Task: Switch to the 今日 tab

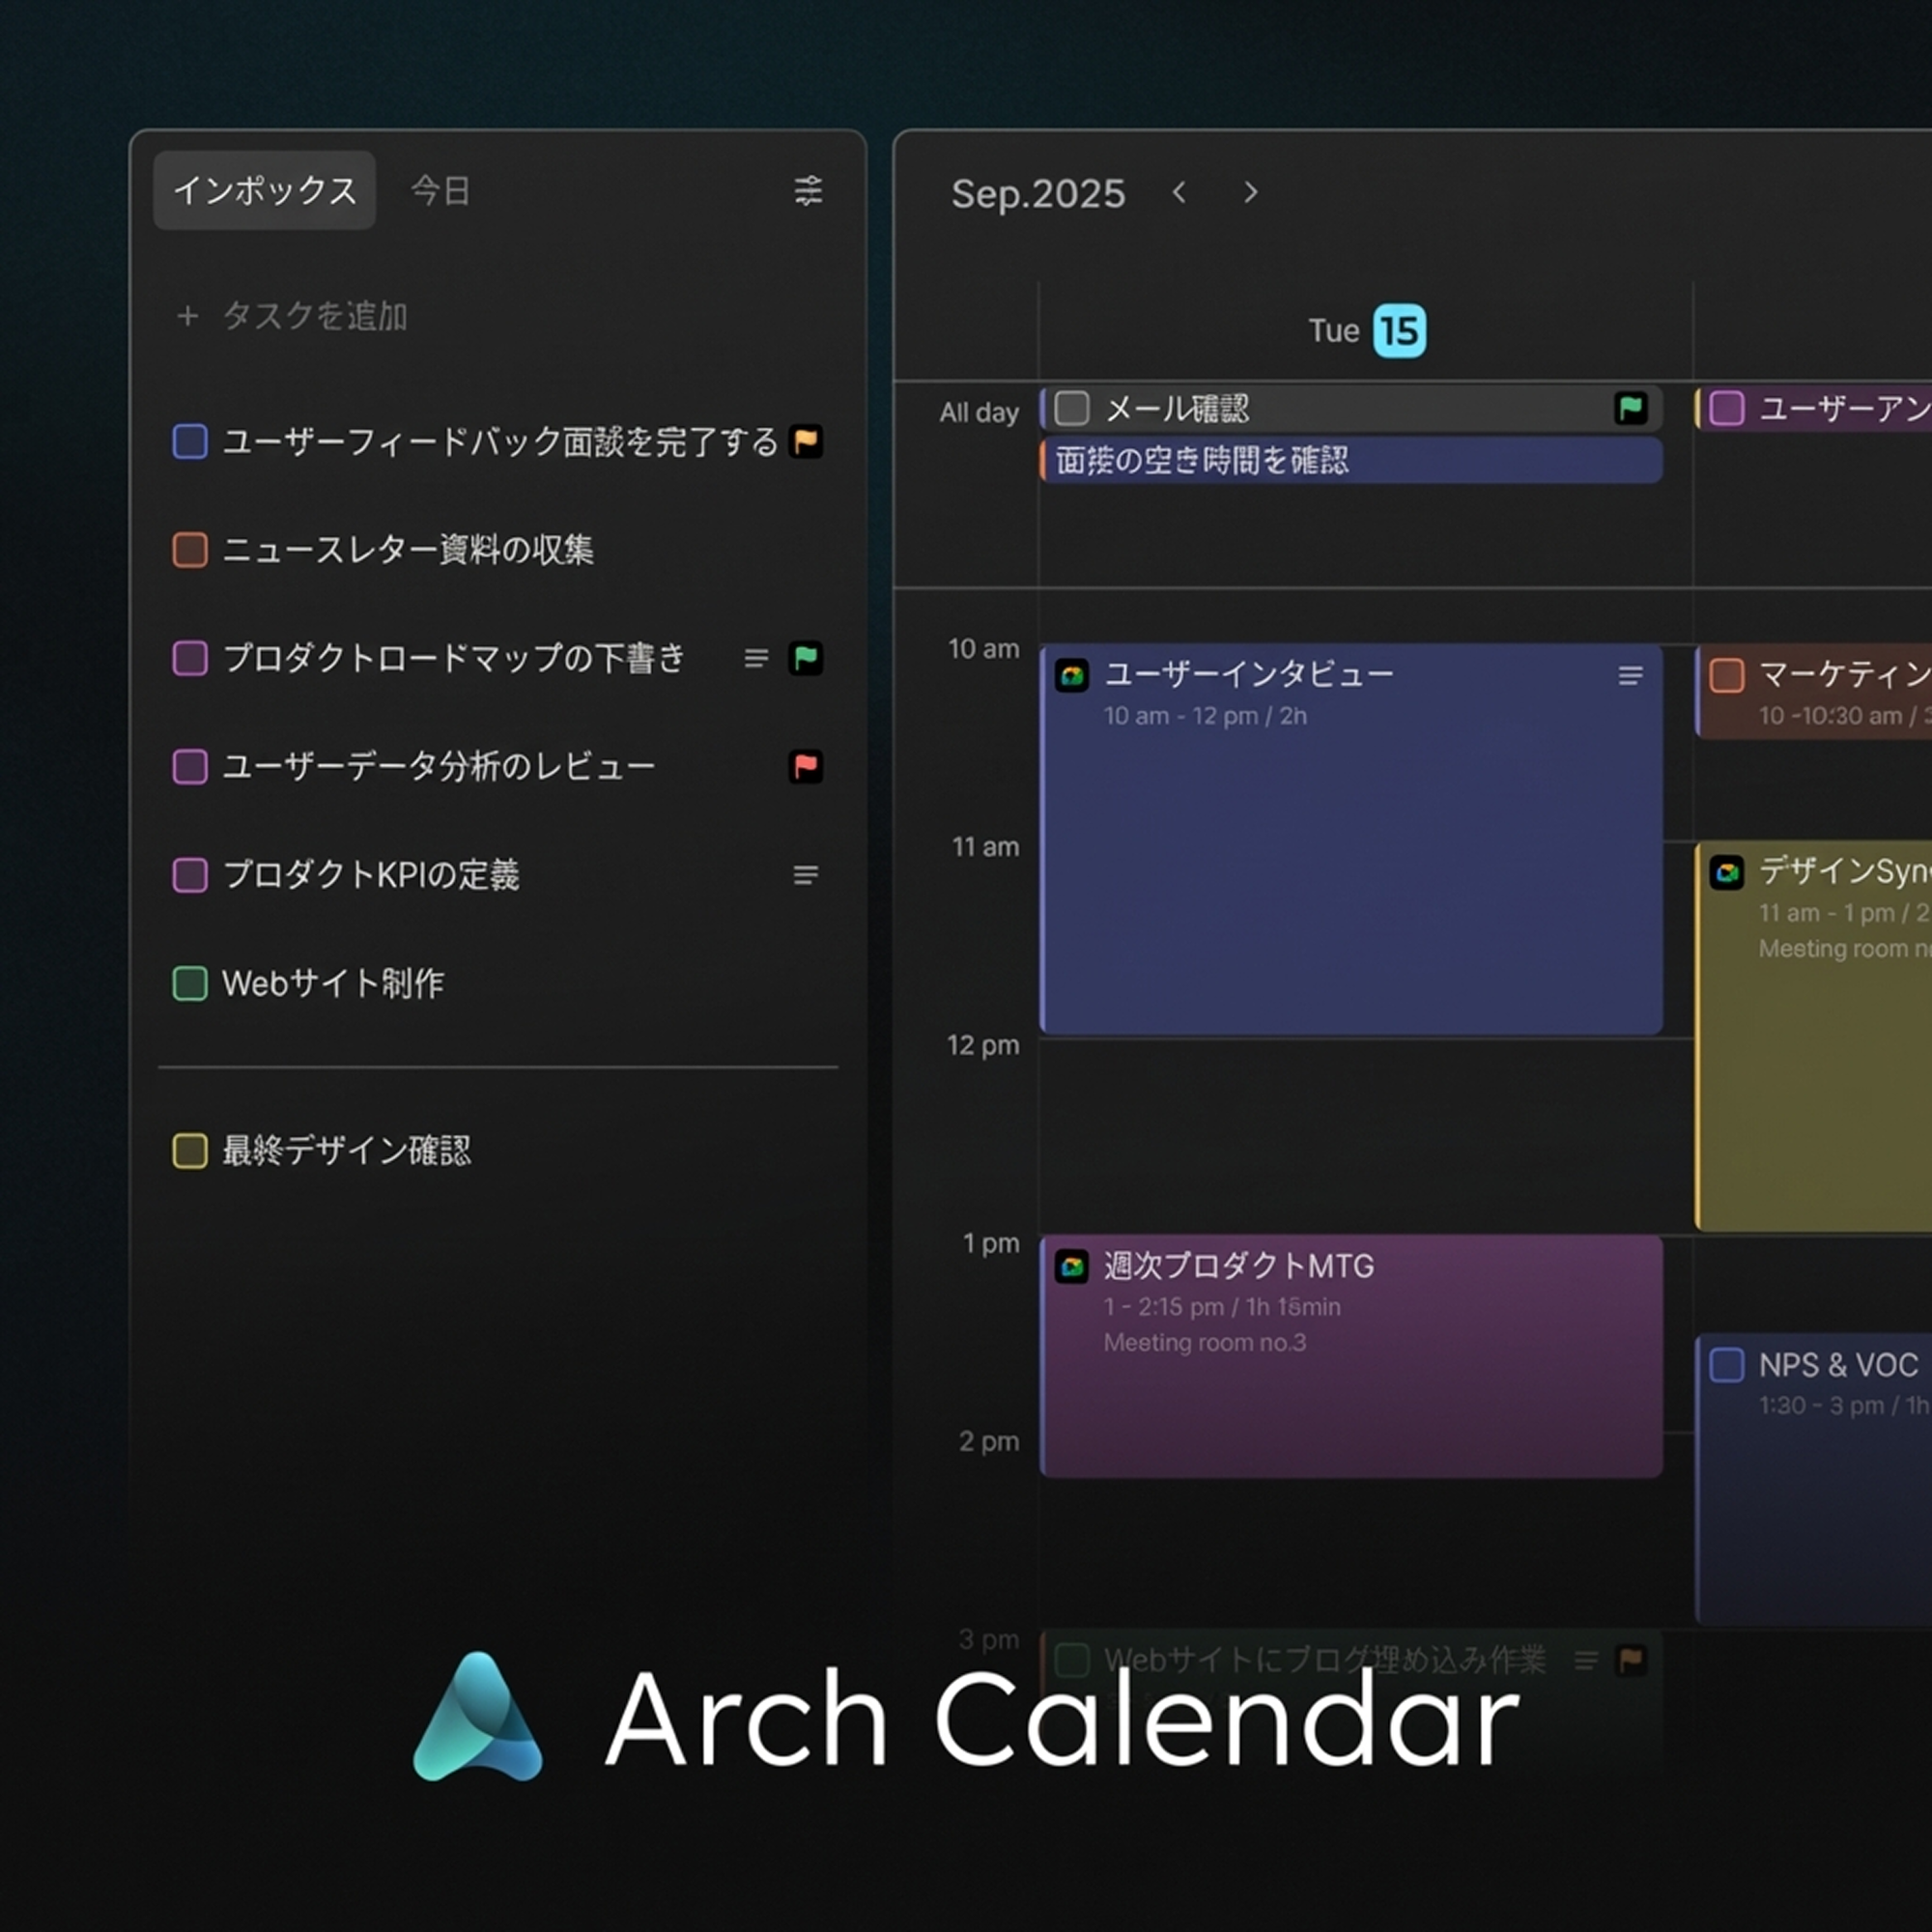Action: tap(440, 190)
